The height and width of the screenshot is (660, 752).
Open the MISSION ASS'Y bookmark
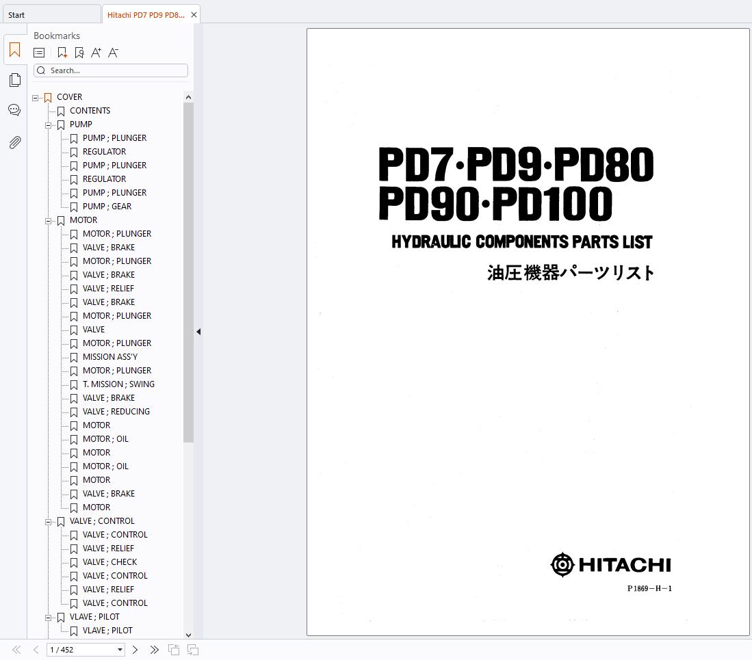110,357
